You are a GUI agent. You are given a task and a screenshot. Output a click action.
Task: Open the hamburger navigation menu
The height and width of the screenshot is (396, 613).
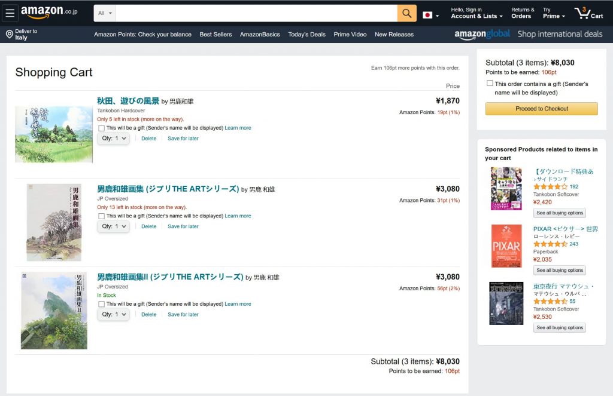click(x=10, y=13)
